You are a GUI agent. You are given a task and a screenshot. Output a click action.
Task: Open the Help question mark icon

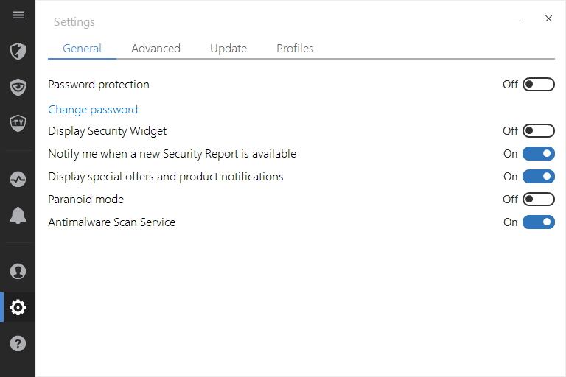(x=18, y=343)
